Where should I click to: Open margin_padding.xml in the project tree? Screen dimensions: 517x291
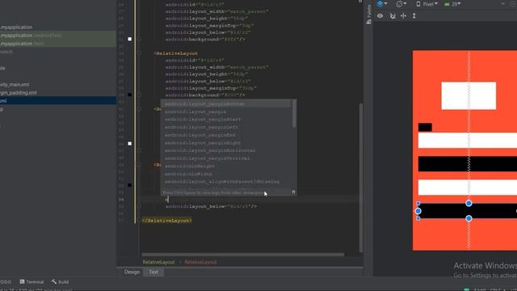click(x=18, y=93)
